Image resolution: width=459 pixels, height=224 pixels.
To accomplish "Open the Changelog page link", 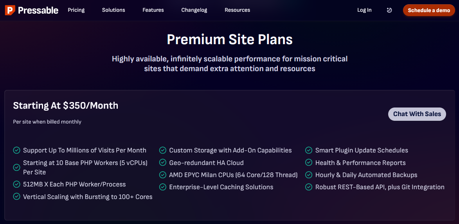I will [x=194, y=10].
